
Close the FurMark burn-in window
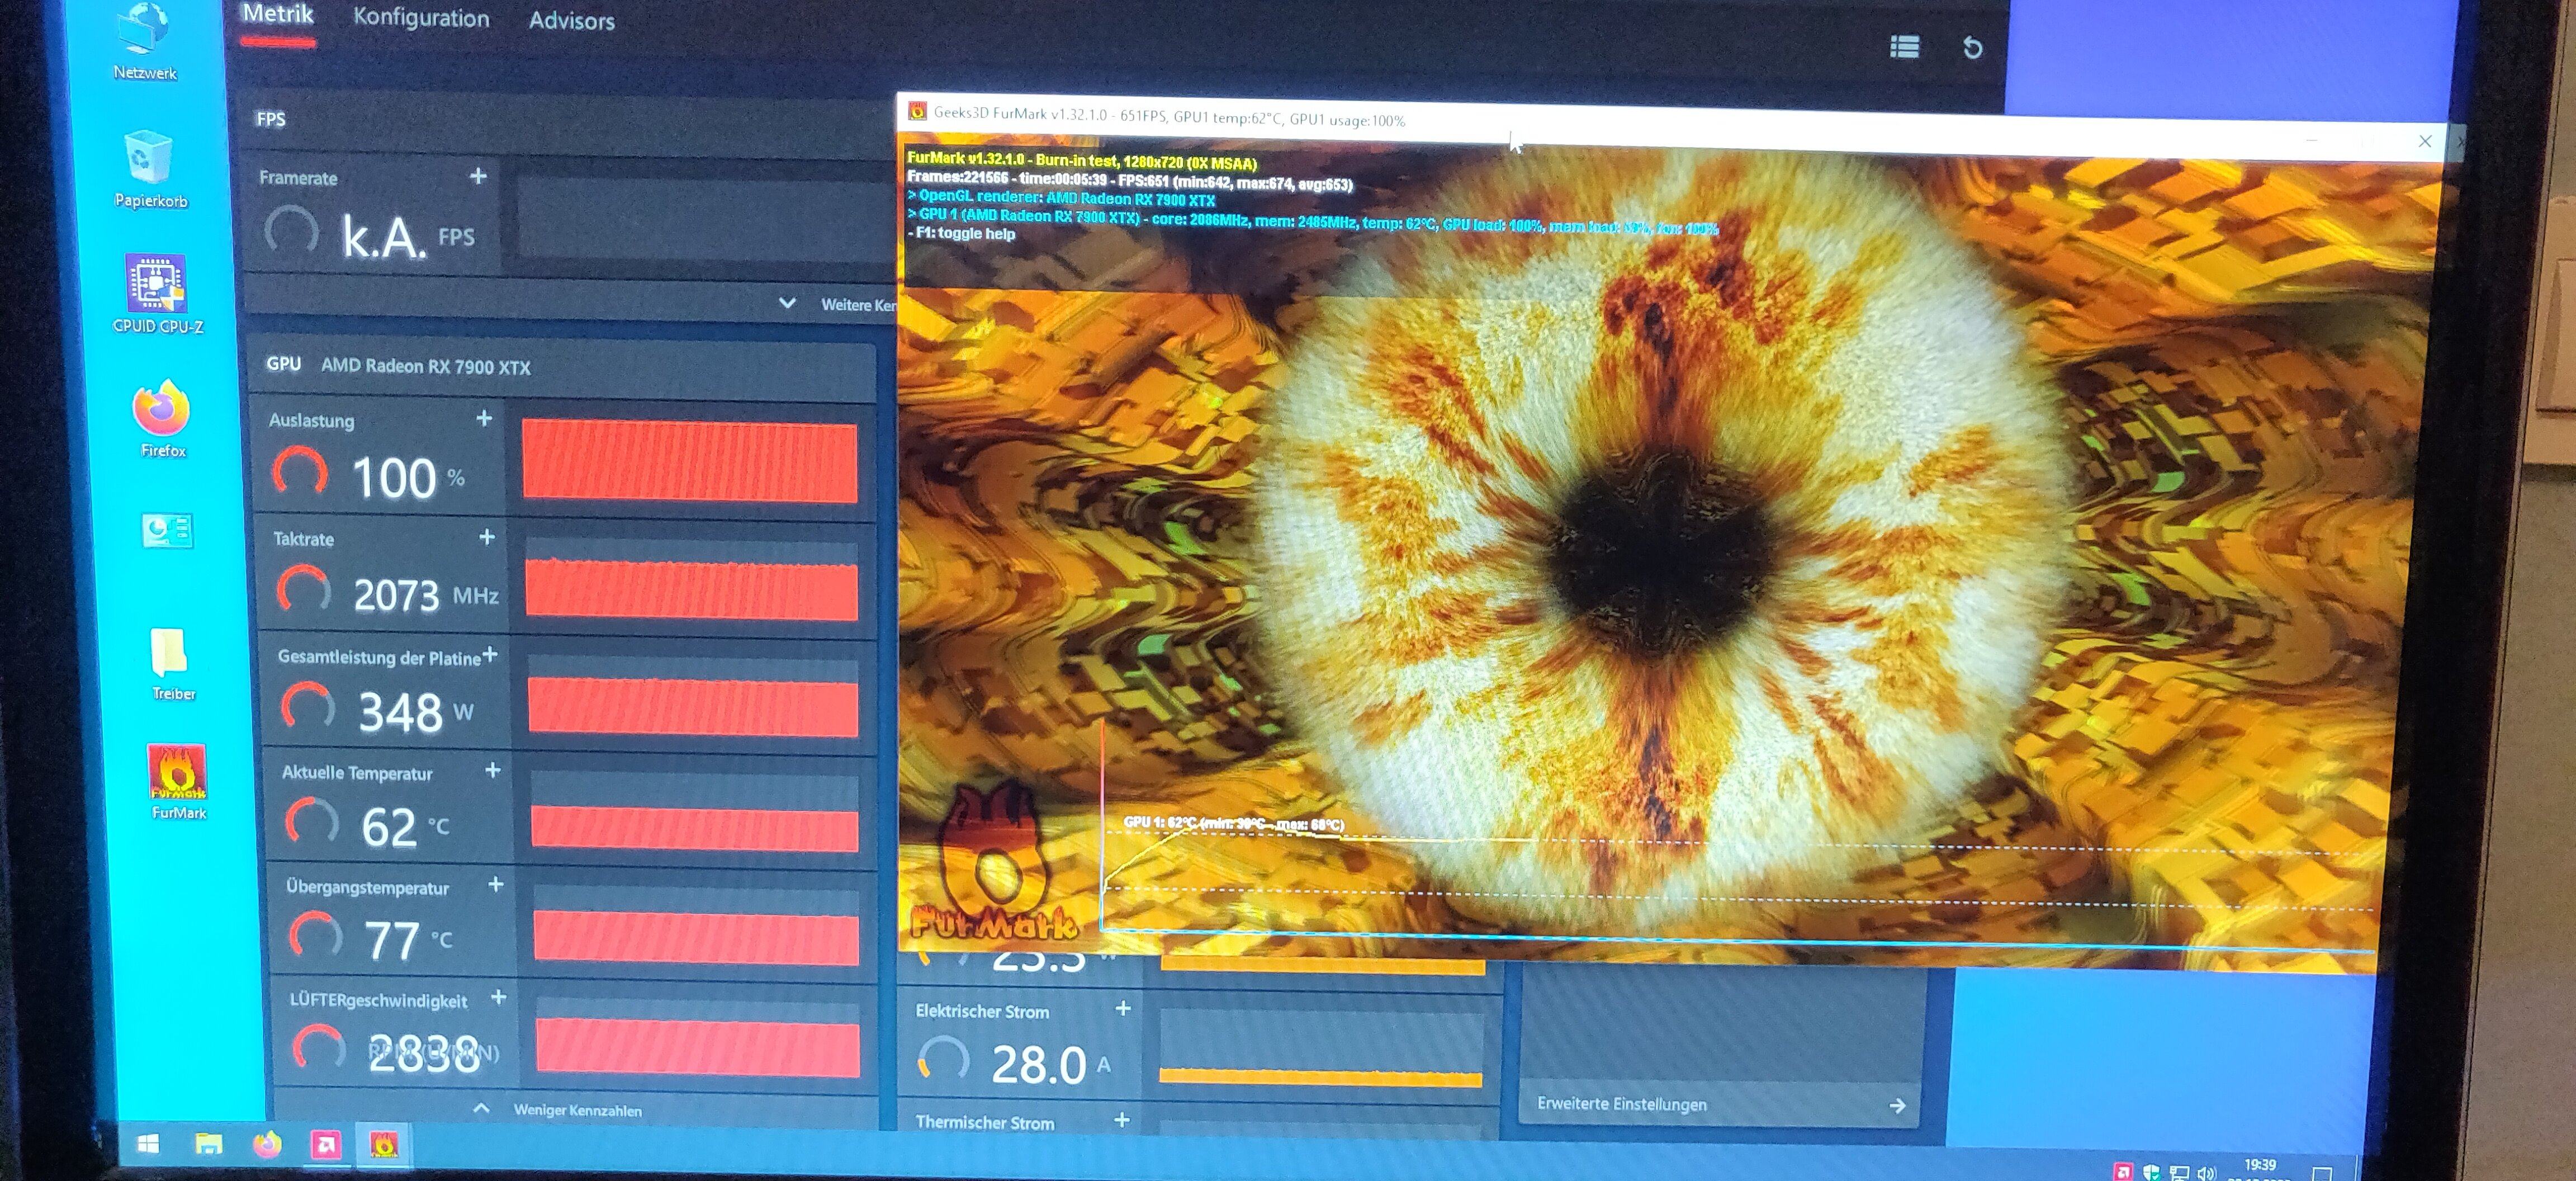point(2425,141)
